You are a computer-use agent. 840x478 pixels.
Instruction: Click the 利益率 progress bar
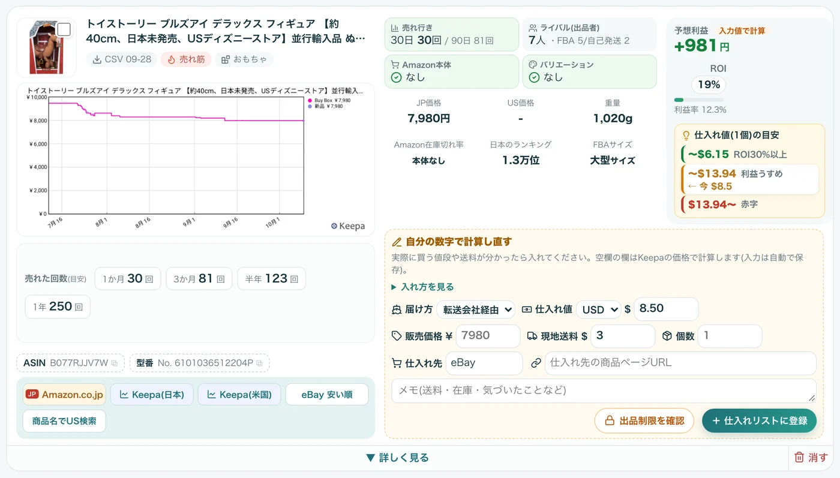(x=698, y=100)
